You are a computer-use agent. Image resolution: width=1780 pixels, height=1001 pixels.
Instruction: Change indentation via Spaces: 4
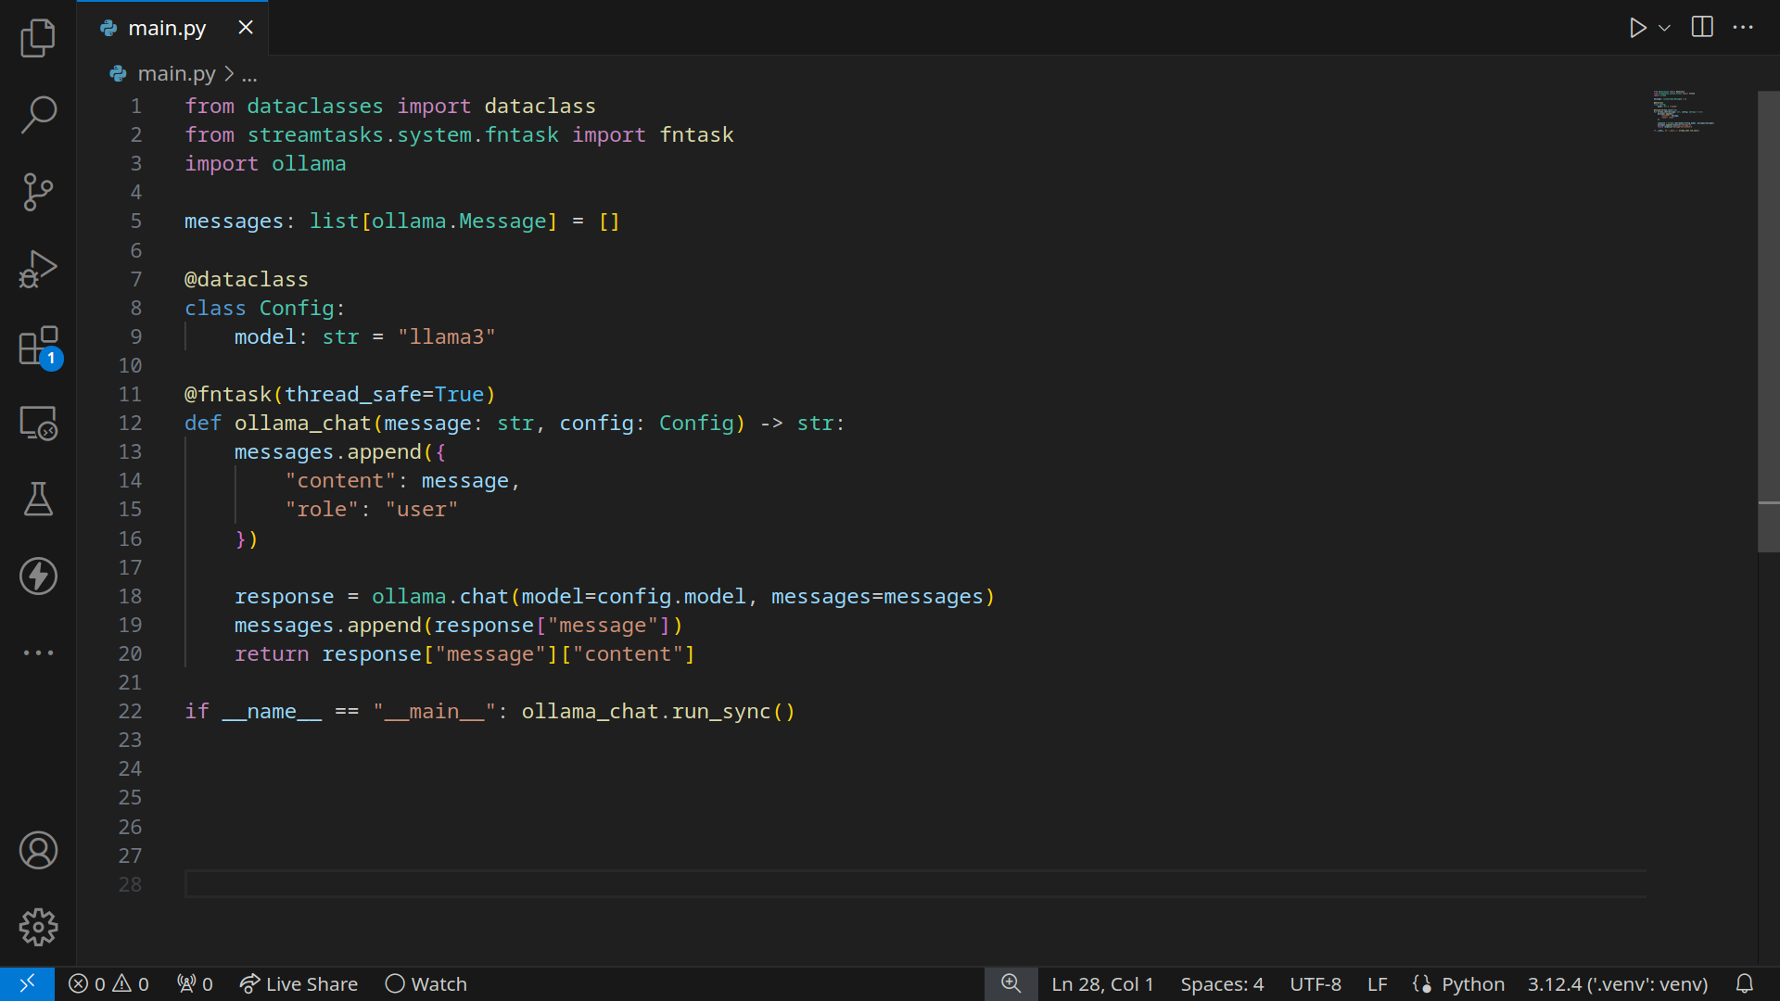coord(1222,983)
